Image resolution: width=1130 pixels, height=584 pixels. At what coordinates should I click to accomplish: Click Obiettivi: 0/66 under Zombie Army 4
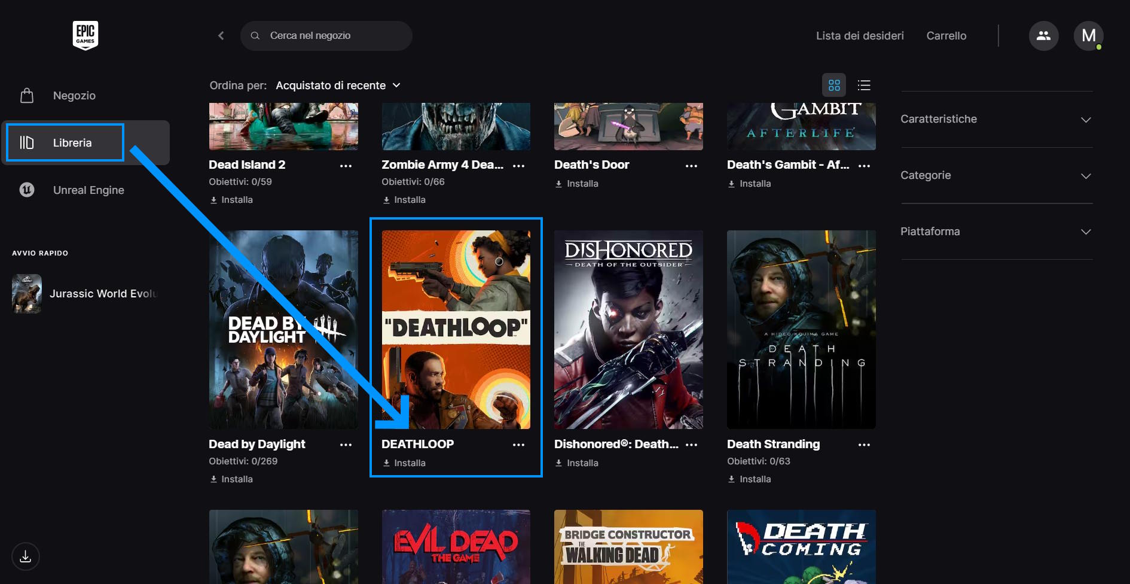tap(413, 182)
